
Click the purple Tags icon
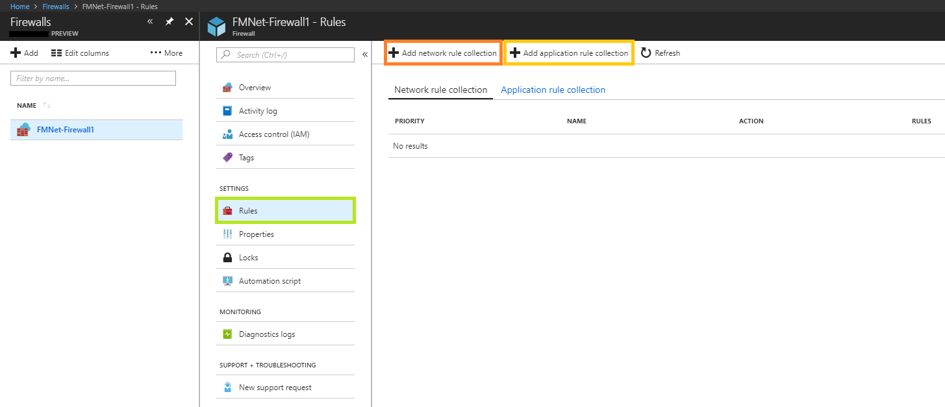click(227, 158)
